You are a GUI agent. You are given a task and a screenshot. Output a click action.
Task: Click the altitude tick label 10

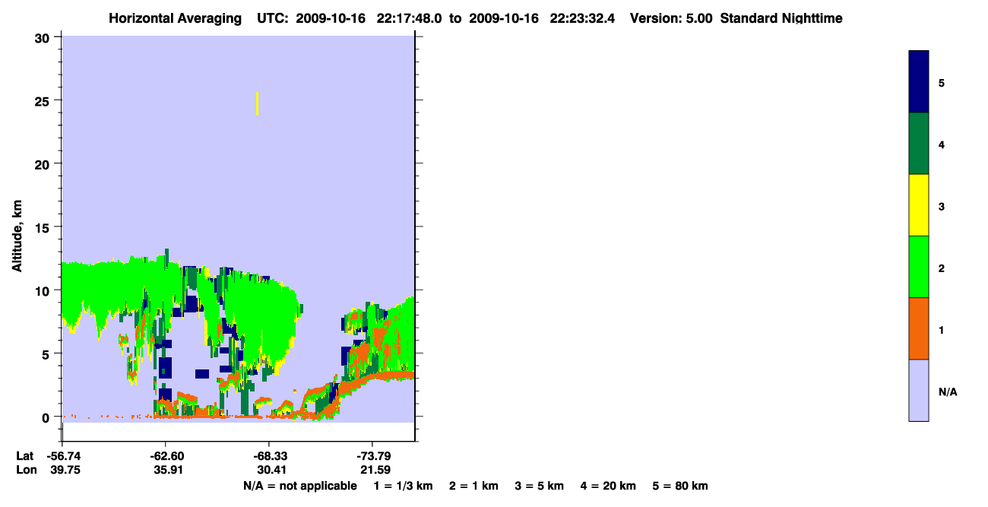coord(43,290)
